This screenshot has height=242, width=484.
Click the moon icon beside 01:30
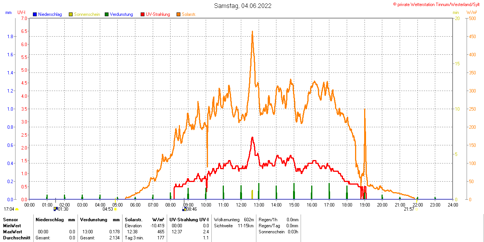coord(56,209)
